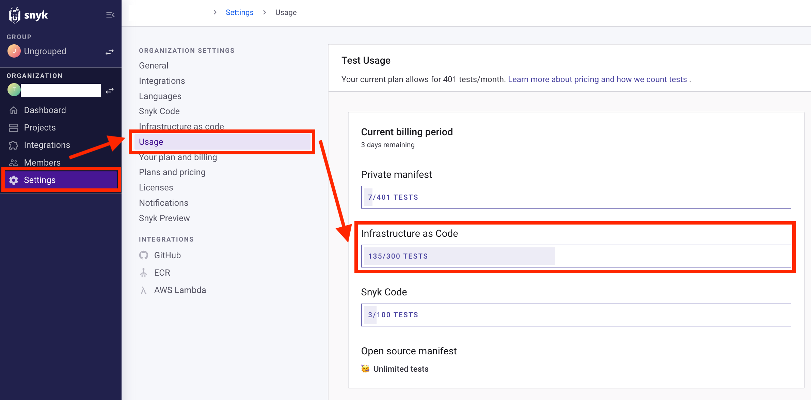Click the Usage breadcrumb text
The height and width of the screenshot is (400, 811).
[x=286, y=12]
